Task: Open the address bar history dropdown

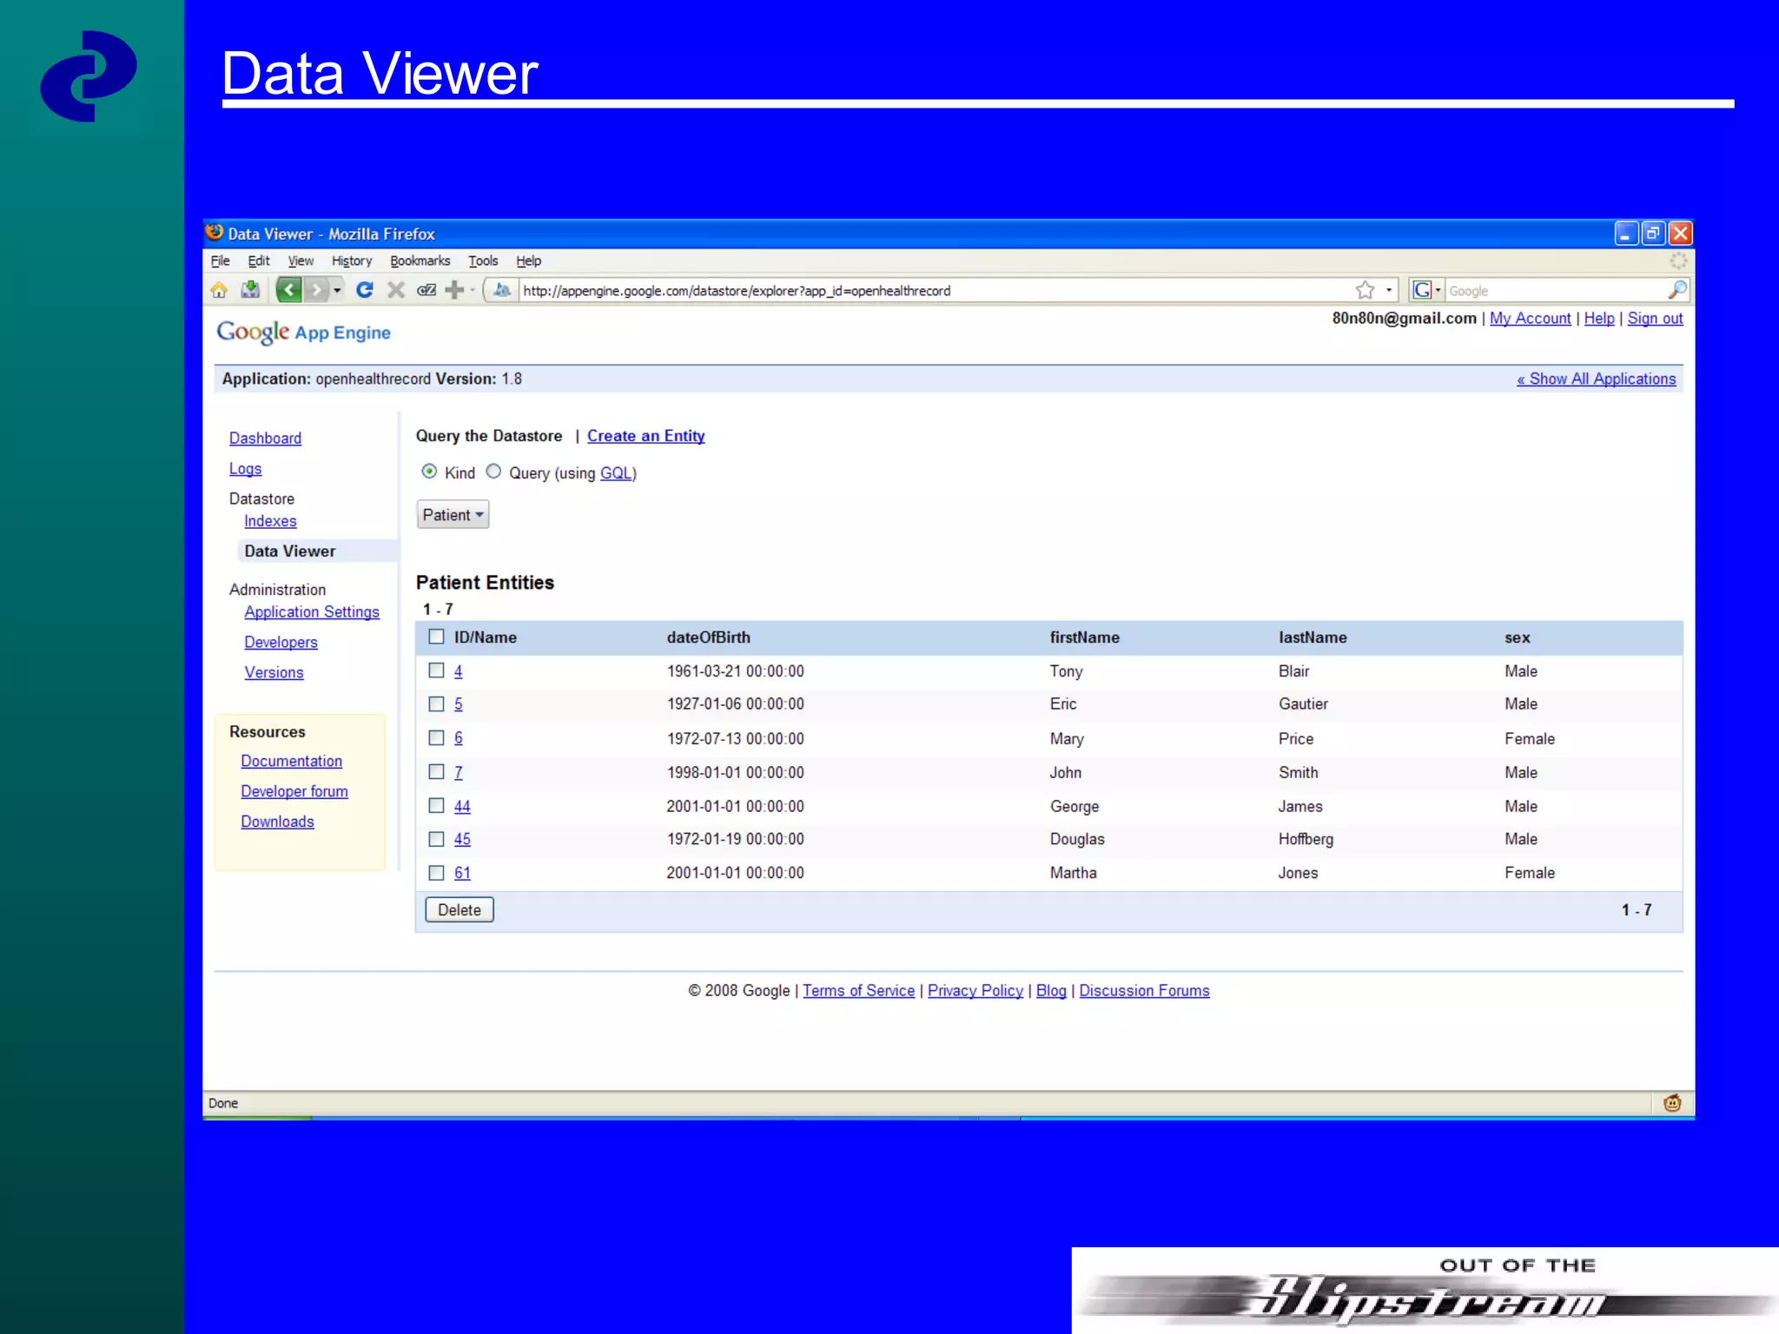Action: coord(1389,290)
